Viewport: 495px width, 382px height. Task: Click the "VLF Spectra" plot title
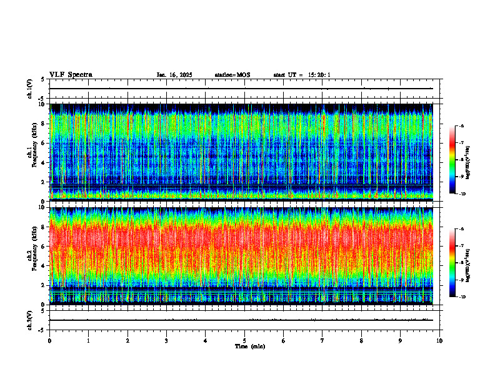[x=71, y=75]
